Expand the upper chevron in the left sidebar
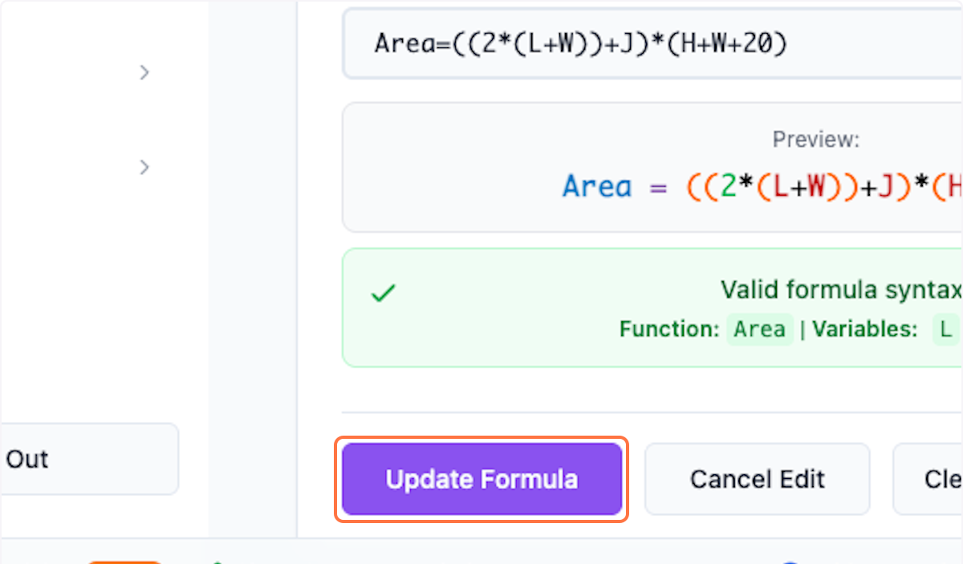963x564 pixels. 144,72
